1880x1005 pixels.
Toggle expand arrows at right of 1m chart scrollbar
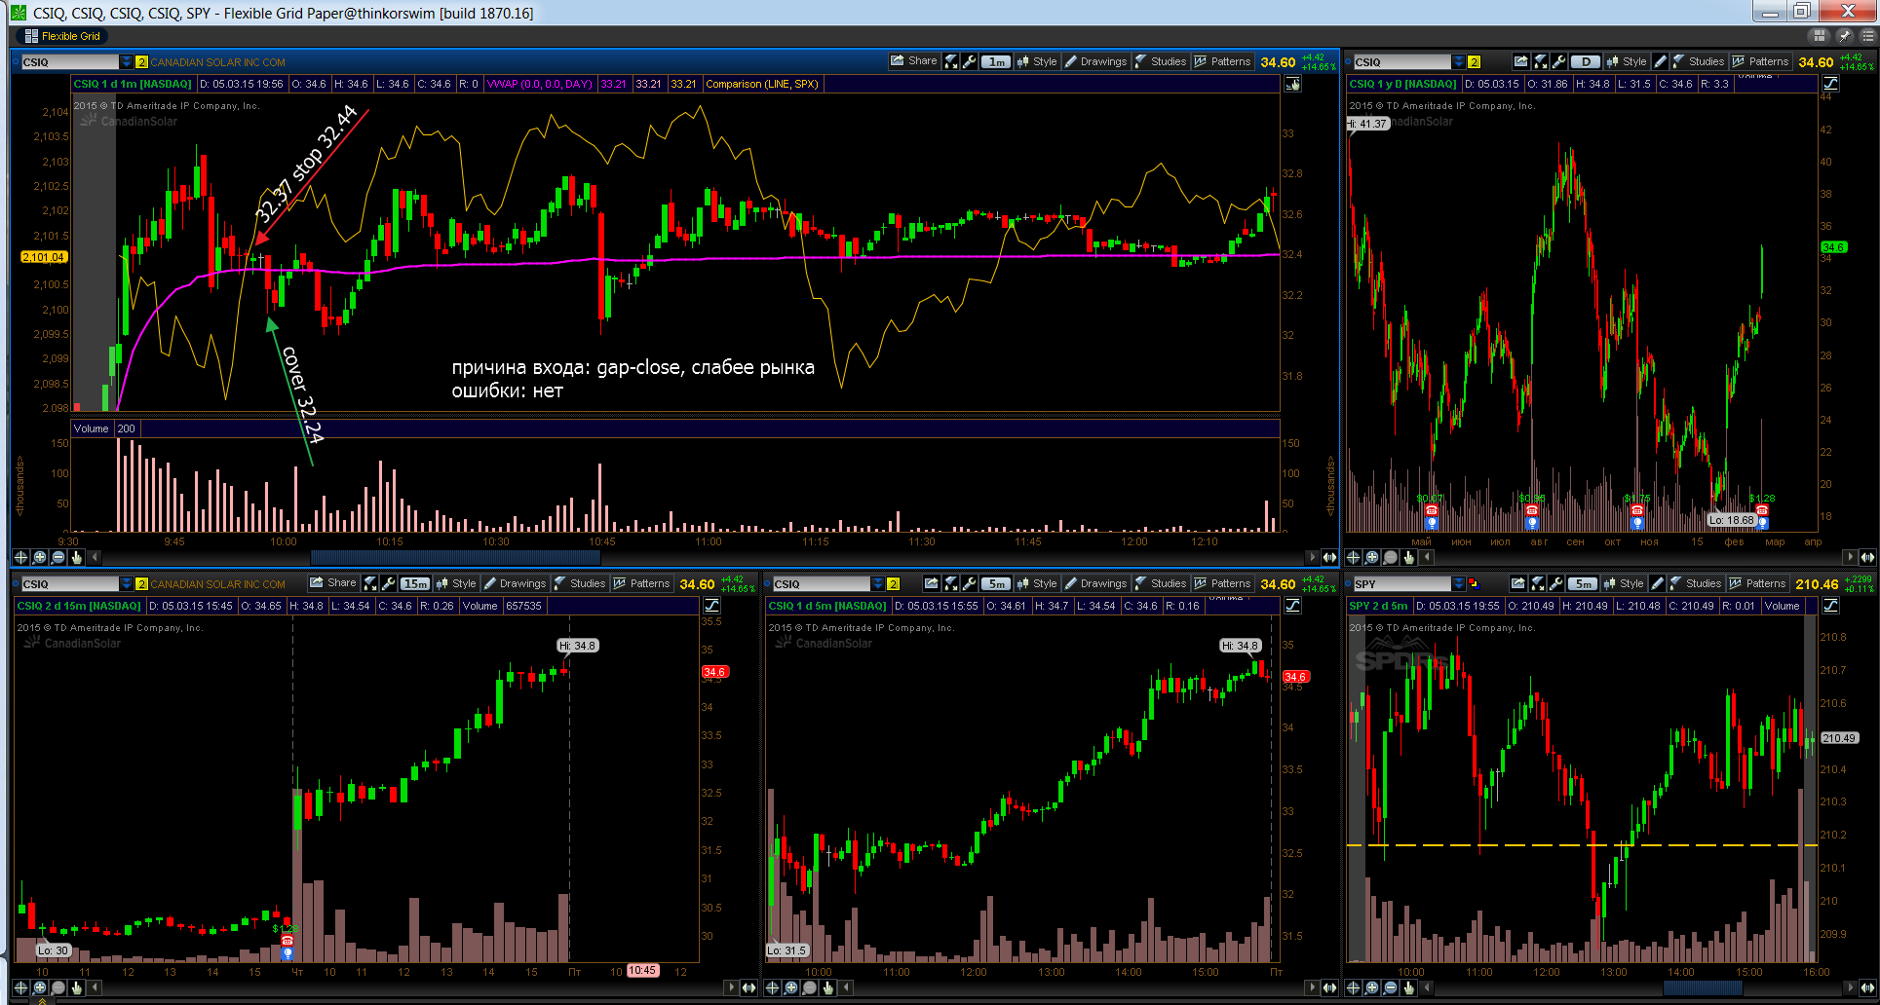click(1329, 557)
